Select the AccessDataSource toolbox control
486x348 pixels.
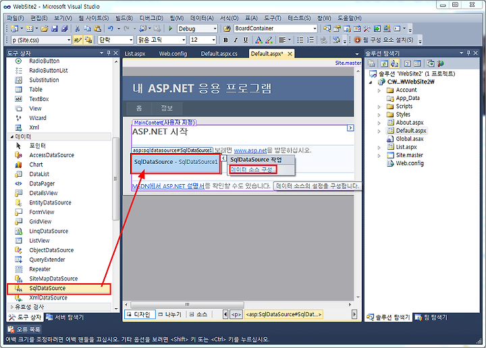[x=59, y=155]
